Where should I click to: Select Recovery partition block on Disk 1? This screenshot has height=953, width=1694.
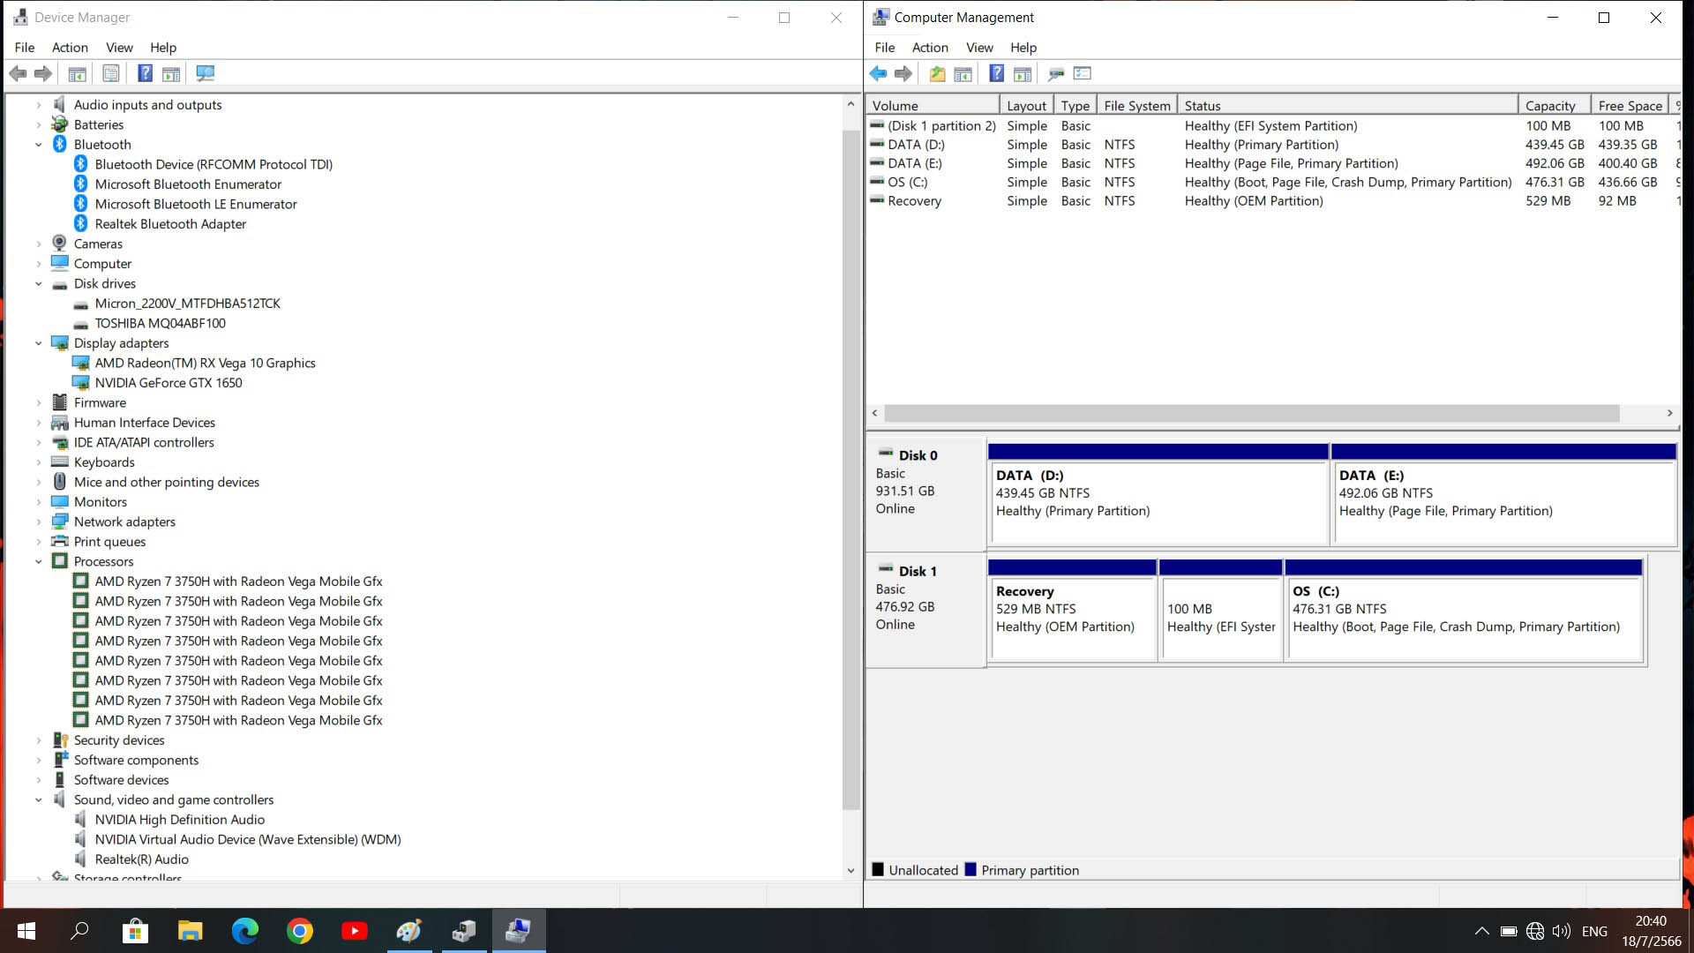tap(1072, 611)
